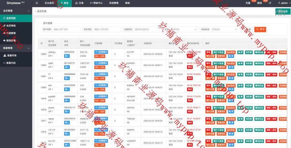Click the 用户名称 search input field

pos(66,29)
